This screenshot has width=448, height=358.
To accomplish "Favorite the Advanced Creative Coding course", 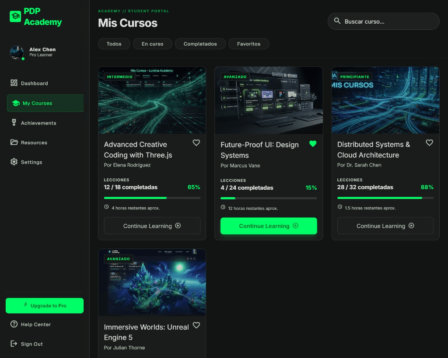I will pyautogui.click(x=196, y=143).
